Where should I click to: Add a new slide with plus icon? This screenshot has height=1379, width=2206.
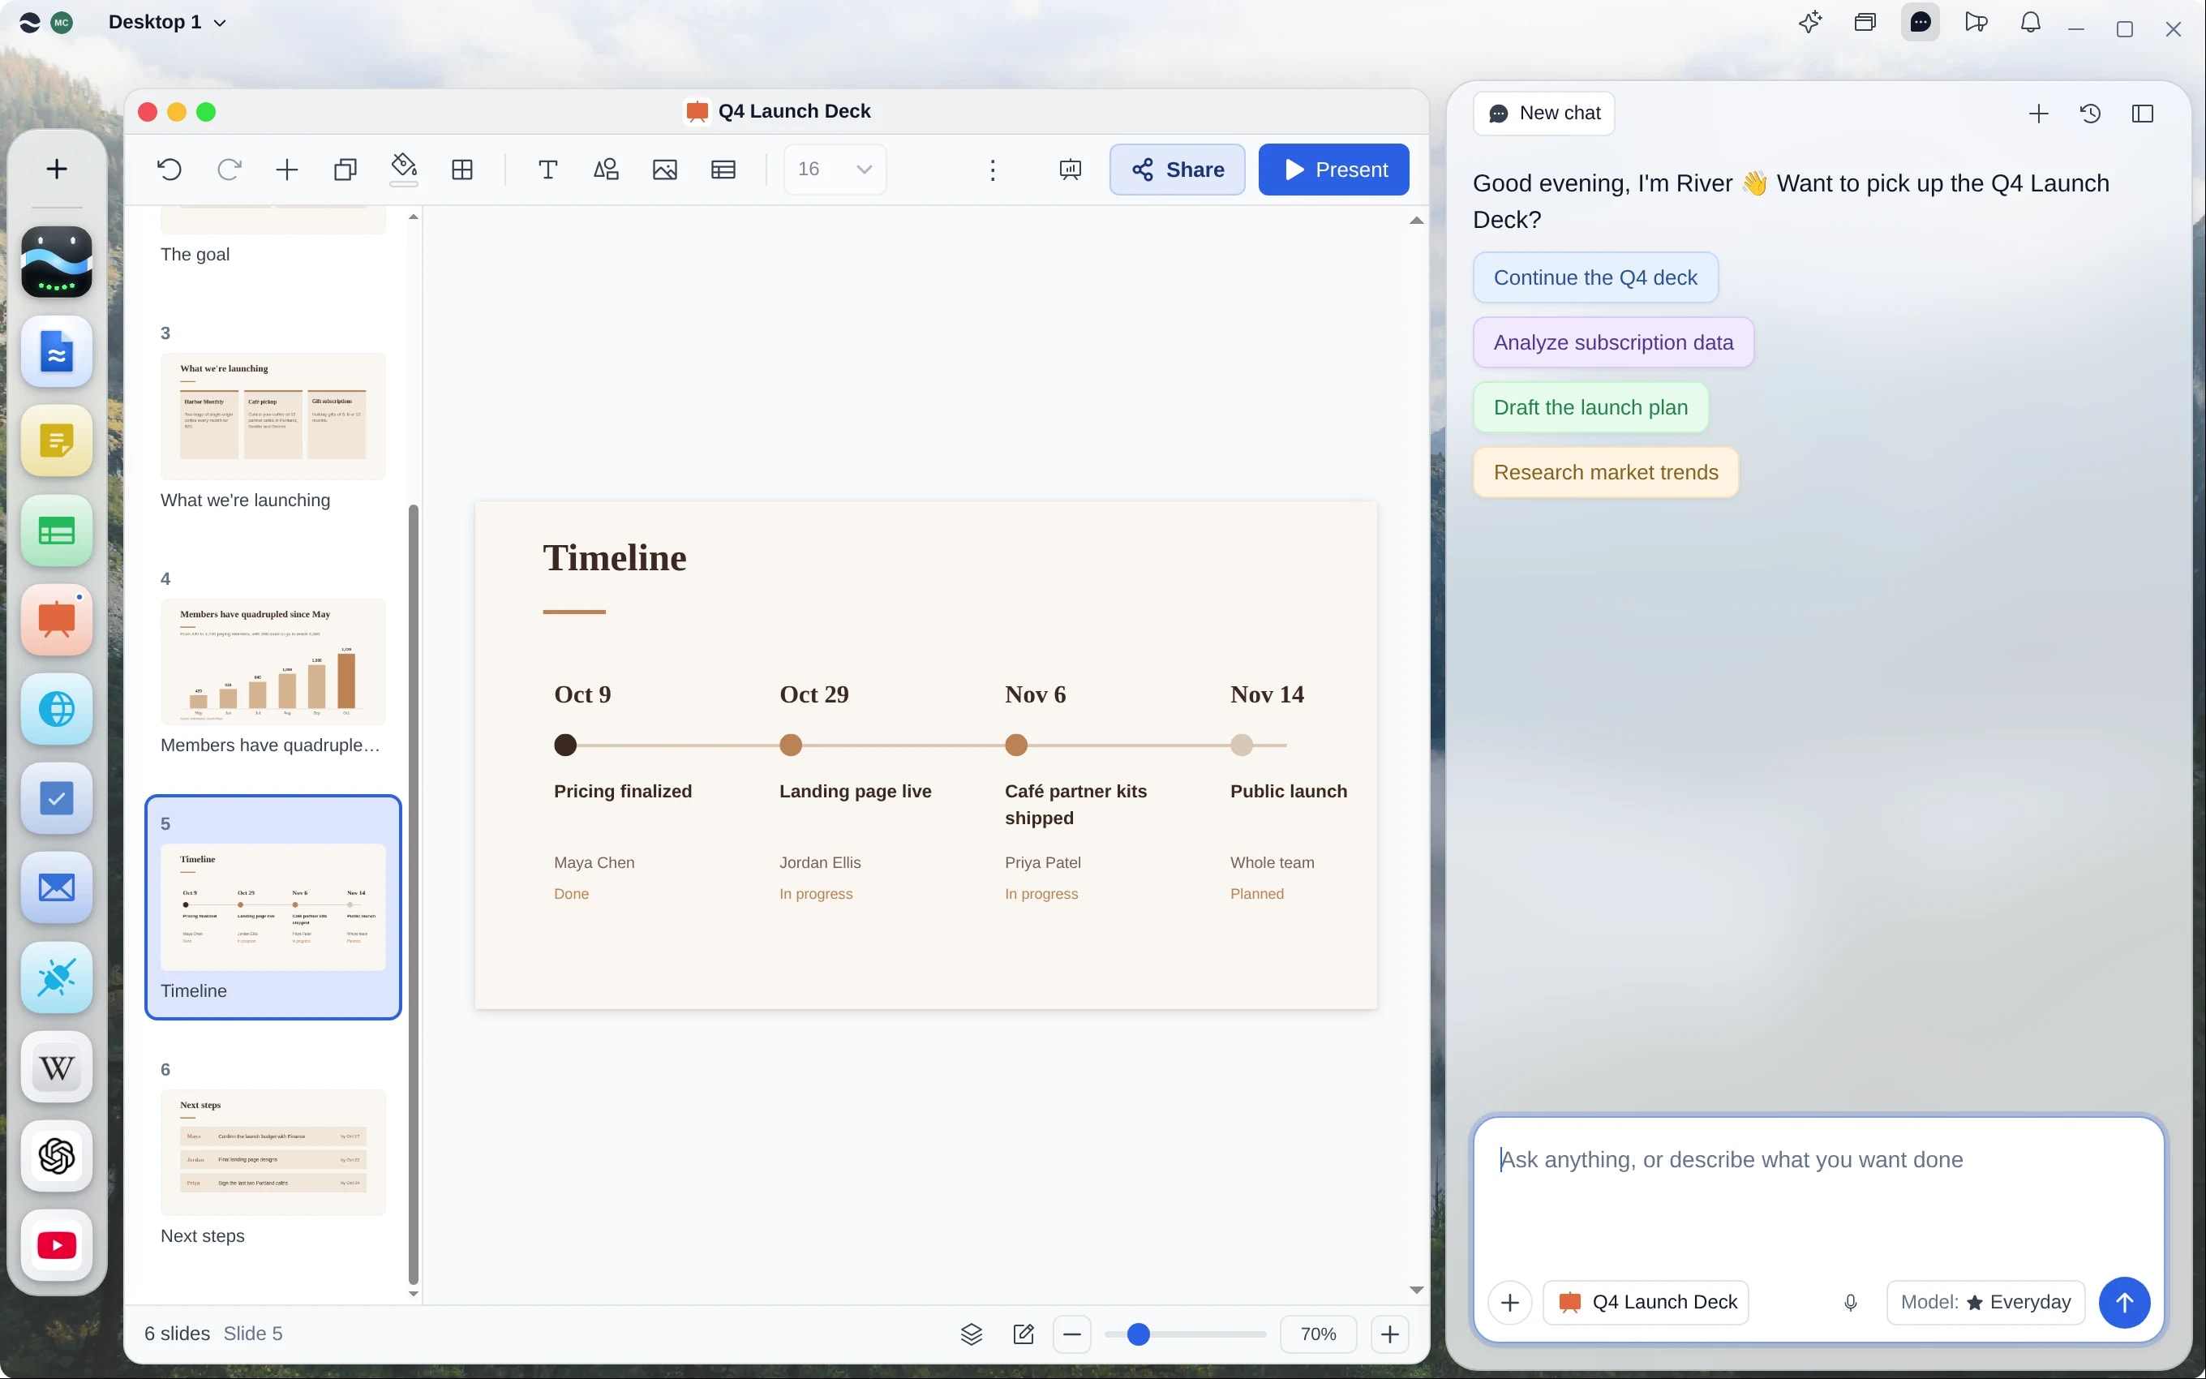[287, 170]
